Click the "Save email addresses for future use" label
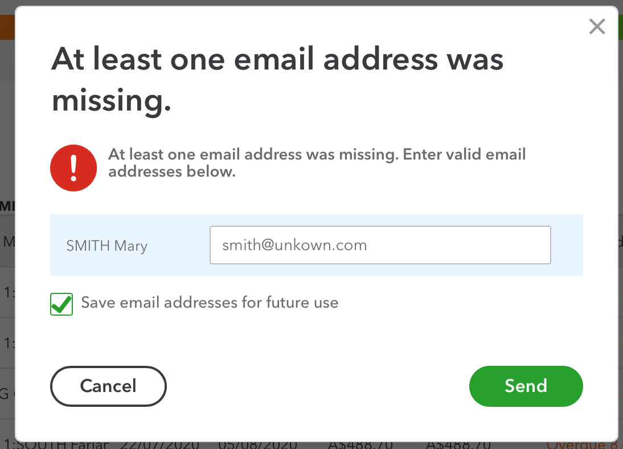 tap(210, 303)
